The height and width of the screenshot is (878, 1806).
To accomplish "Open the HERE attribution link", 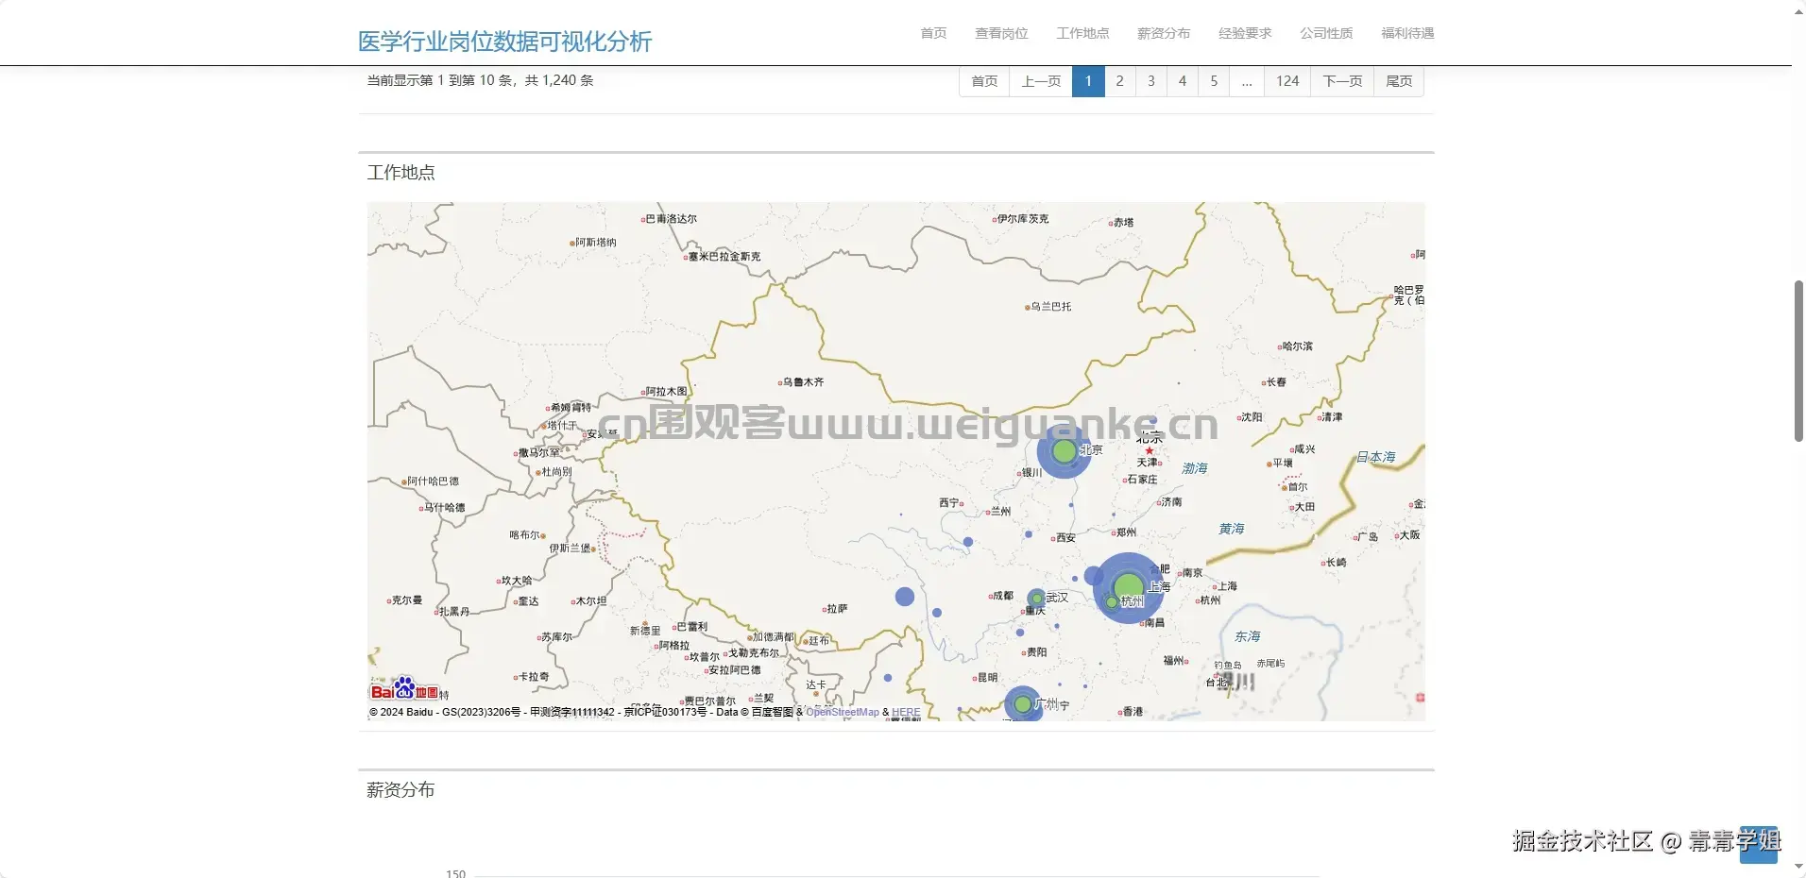I will click(906, 712).
